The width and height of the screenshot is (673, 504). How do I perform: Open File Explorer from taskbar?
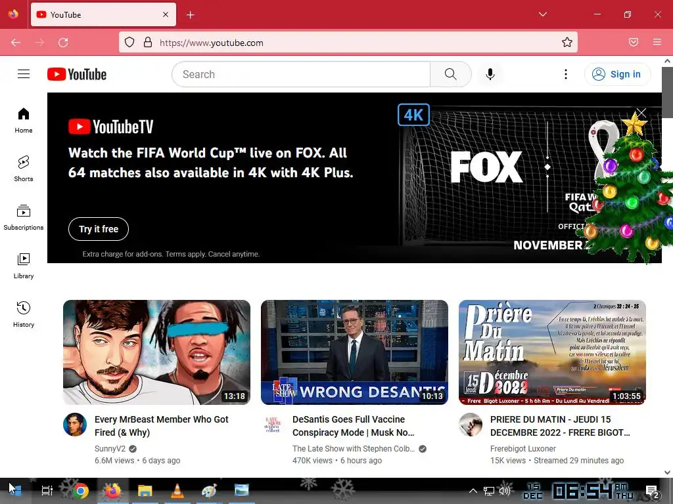coord(145,491)
